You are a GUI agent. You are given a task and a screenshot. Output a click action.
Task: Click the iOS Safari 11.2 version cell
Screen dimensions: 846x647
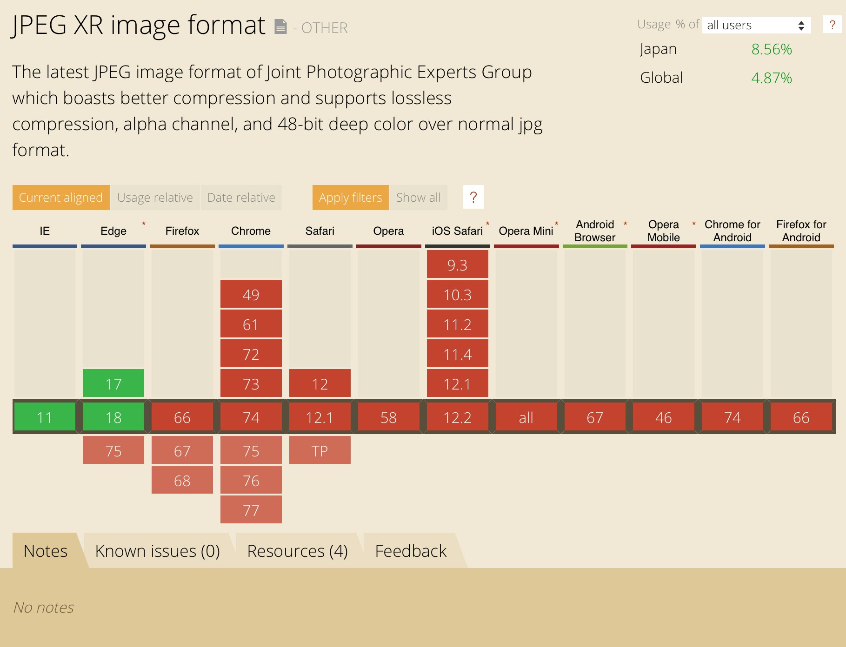pyautogui.click(x=458, y=324)
